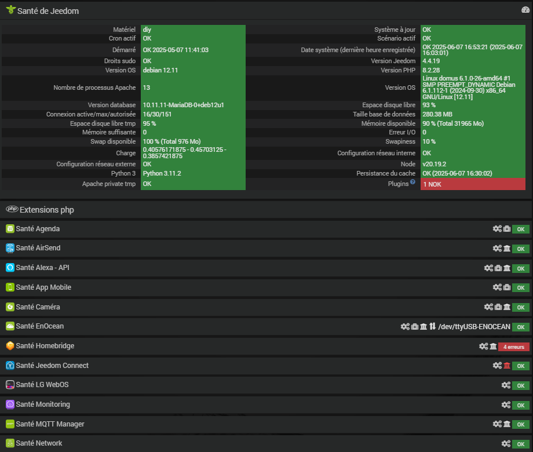Click the Caméra plugin icon
533x452 pixels.
[x=10, y=307]
